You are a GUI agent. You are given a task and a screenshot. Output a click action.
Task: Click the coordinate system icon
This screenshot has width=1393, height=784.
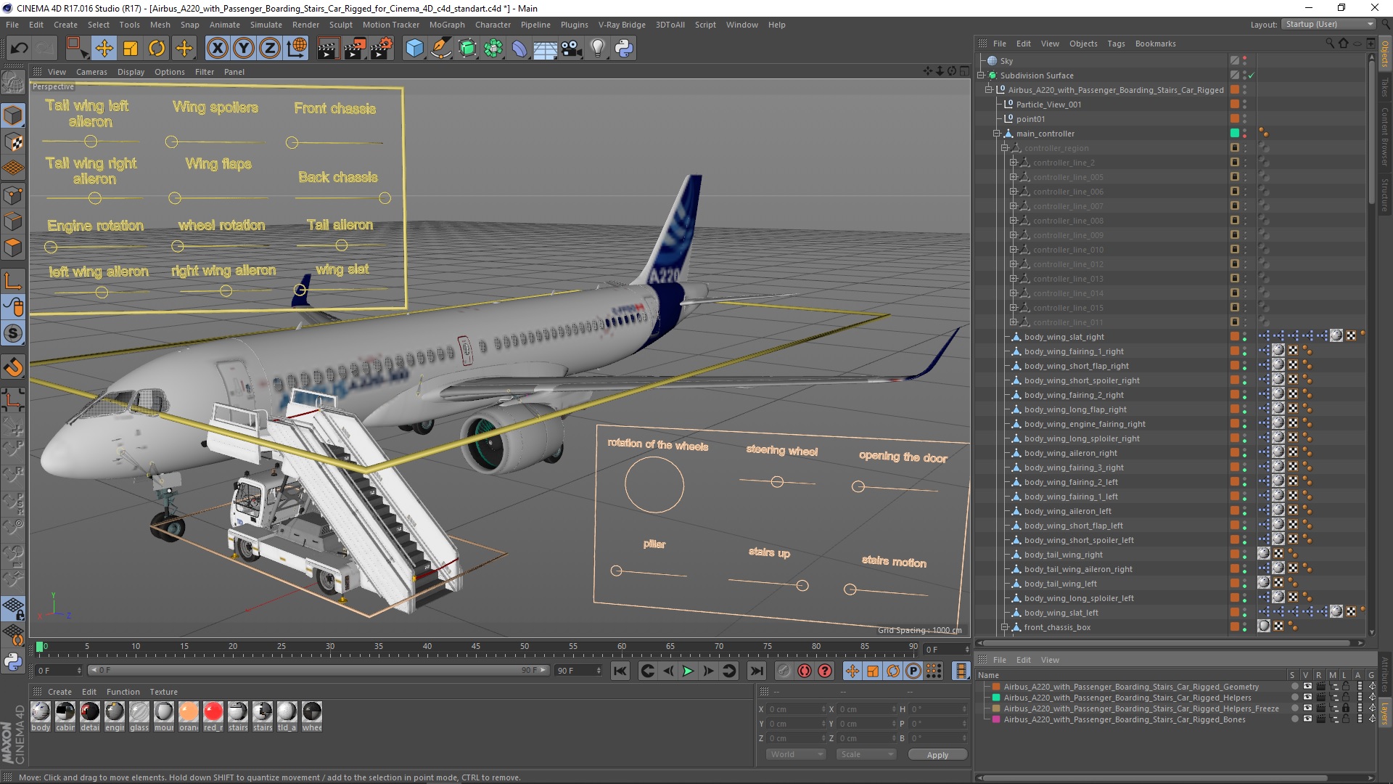coord(297,49)
